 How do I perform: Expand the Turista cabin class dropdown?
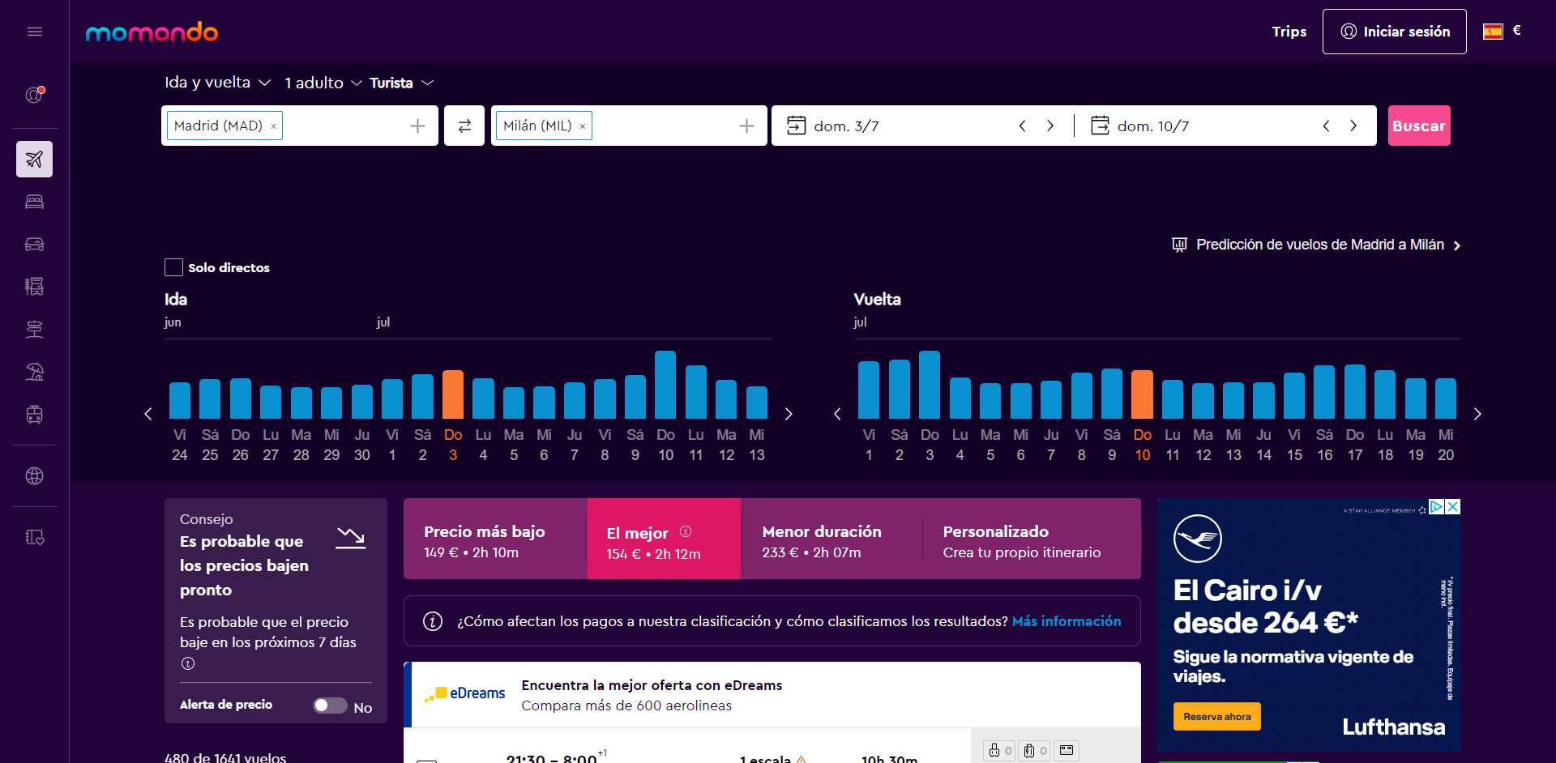(402, 83)
